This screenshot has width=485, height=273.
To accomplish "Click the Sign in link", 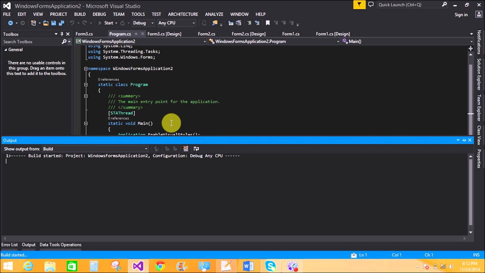I will 461,15.
